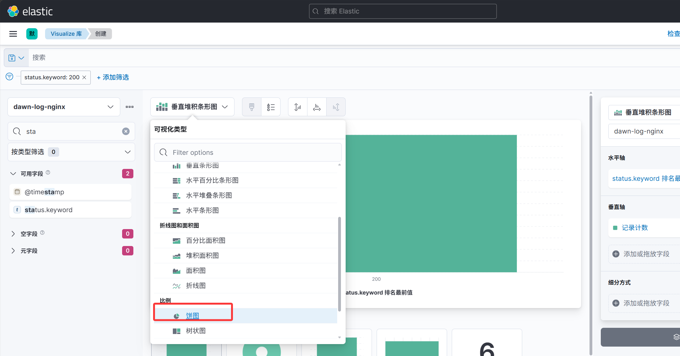Open bottom axis settings icon
The height and width of the screenshot is (356, 680).
317,107
